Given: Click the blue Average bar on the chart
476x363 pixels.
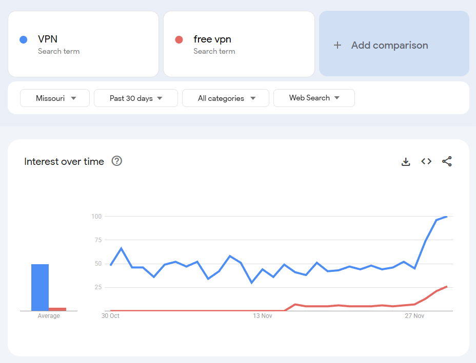Looking at the screenshot, I should [41, 286].
